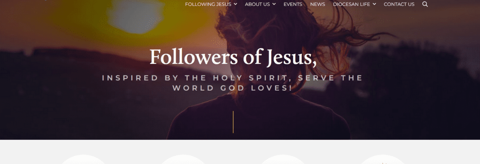
Task: Go to the News page
Action: (318, 4)
